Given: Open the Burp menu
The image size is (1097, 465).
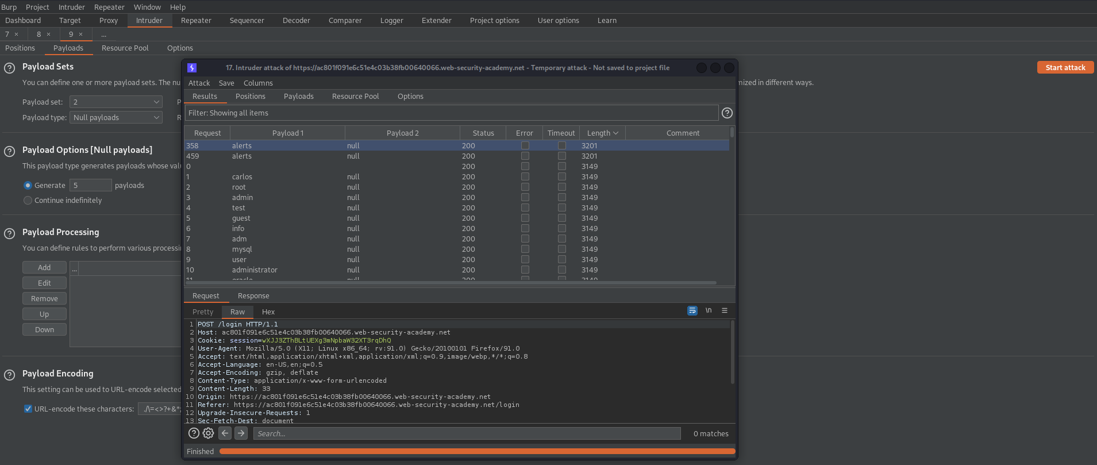Looking at the screenshot, I should [9, 7].
